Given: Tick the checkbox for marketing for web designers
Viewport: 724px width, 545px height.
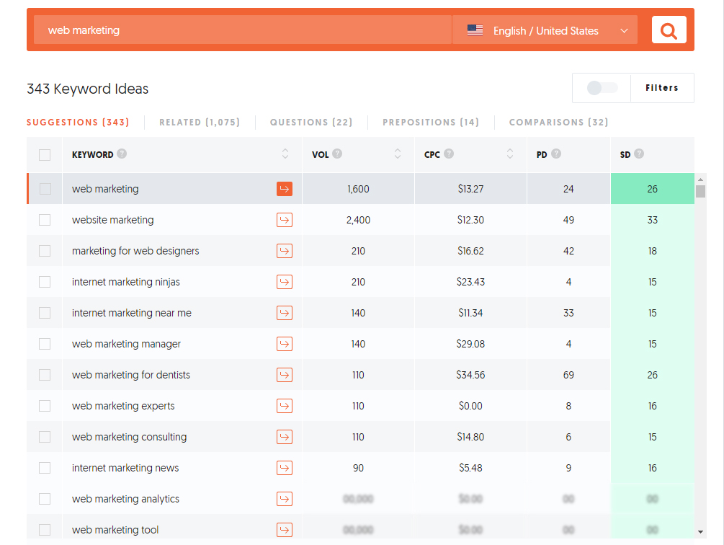Looking at the screenshot, I should 45,251.
